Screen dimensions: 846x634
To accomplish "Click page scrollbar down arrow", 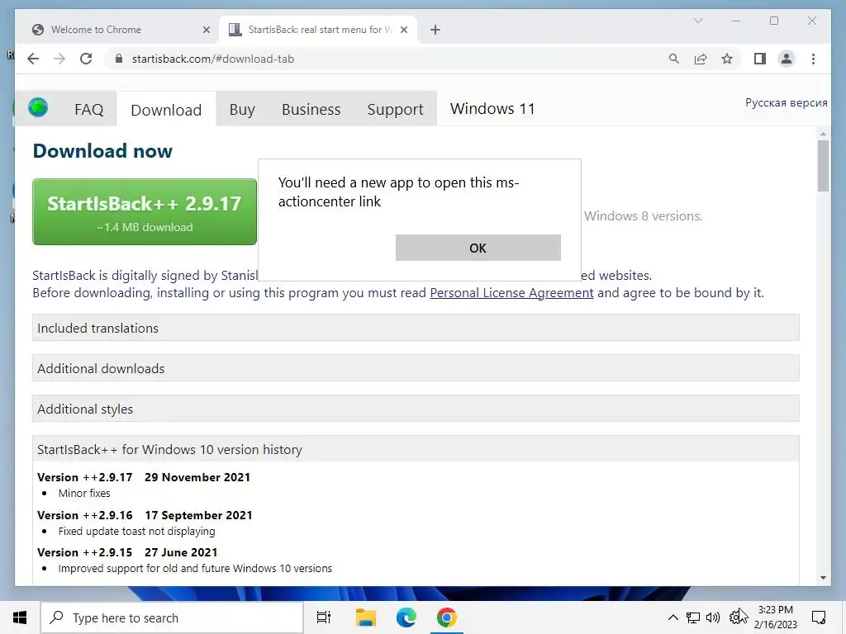I will tap(823, 578).
